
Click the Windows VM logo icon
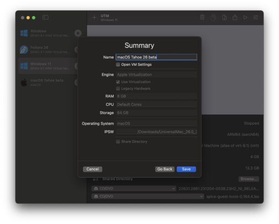coord(24,33)
